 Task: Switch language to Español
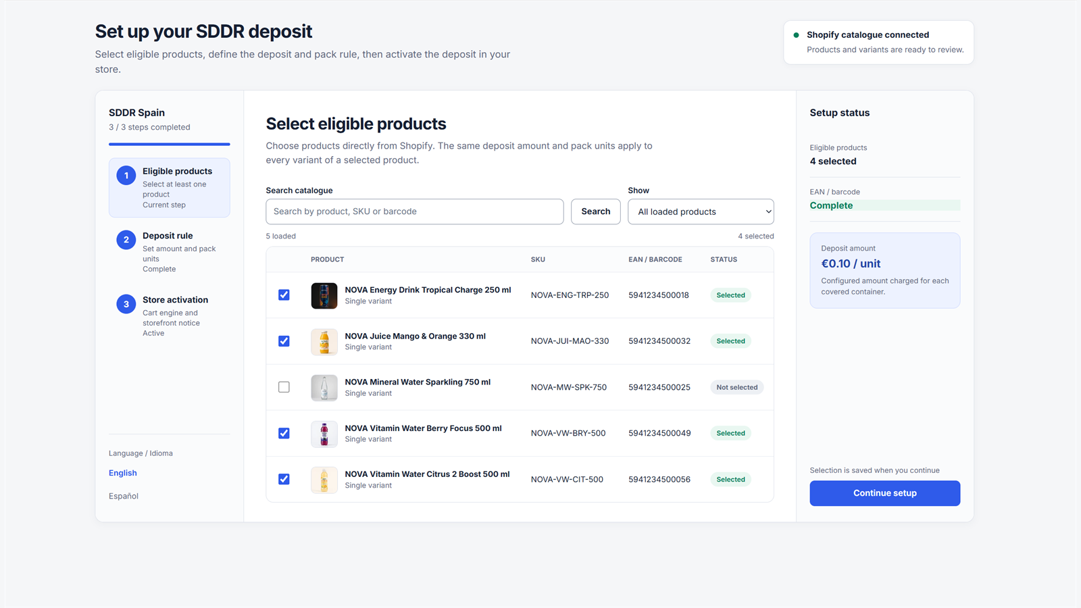124,496
